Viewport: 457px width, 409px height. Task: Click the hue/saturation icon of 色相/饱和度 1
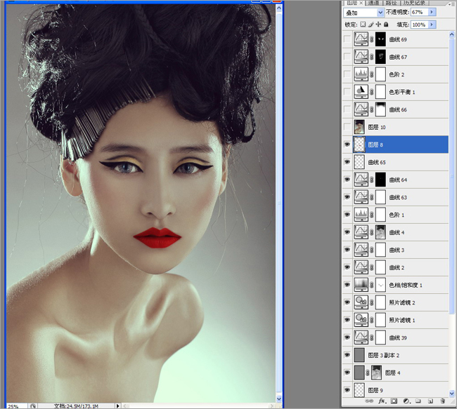click(361, 285)
